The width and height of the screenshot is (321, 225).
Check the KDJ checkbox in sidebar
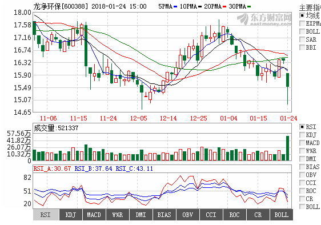coord(302,135)
